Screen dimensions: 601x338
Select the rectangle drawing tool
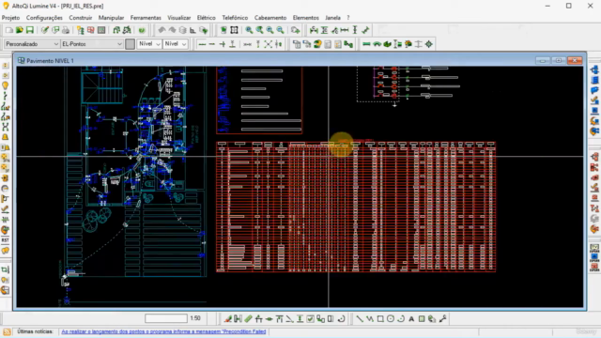pyautogui.click(x=380, y=319)
